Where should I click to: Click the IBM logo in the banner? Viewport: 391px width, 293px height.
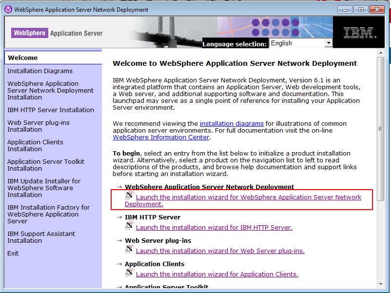[360, 33]
